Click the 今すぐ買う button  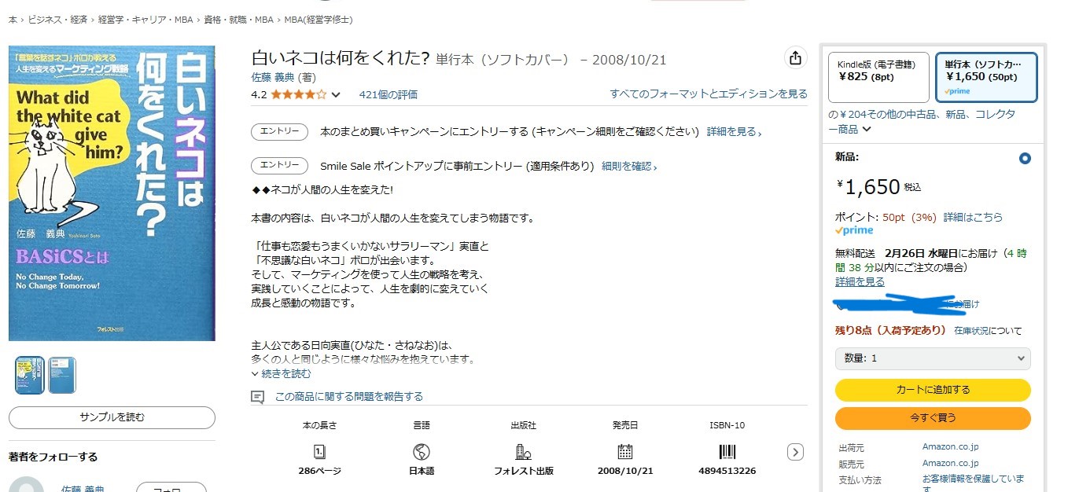coord(933,418)
